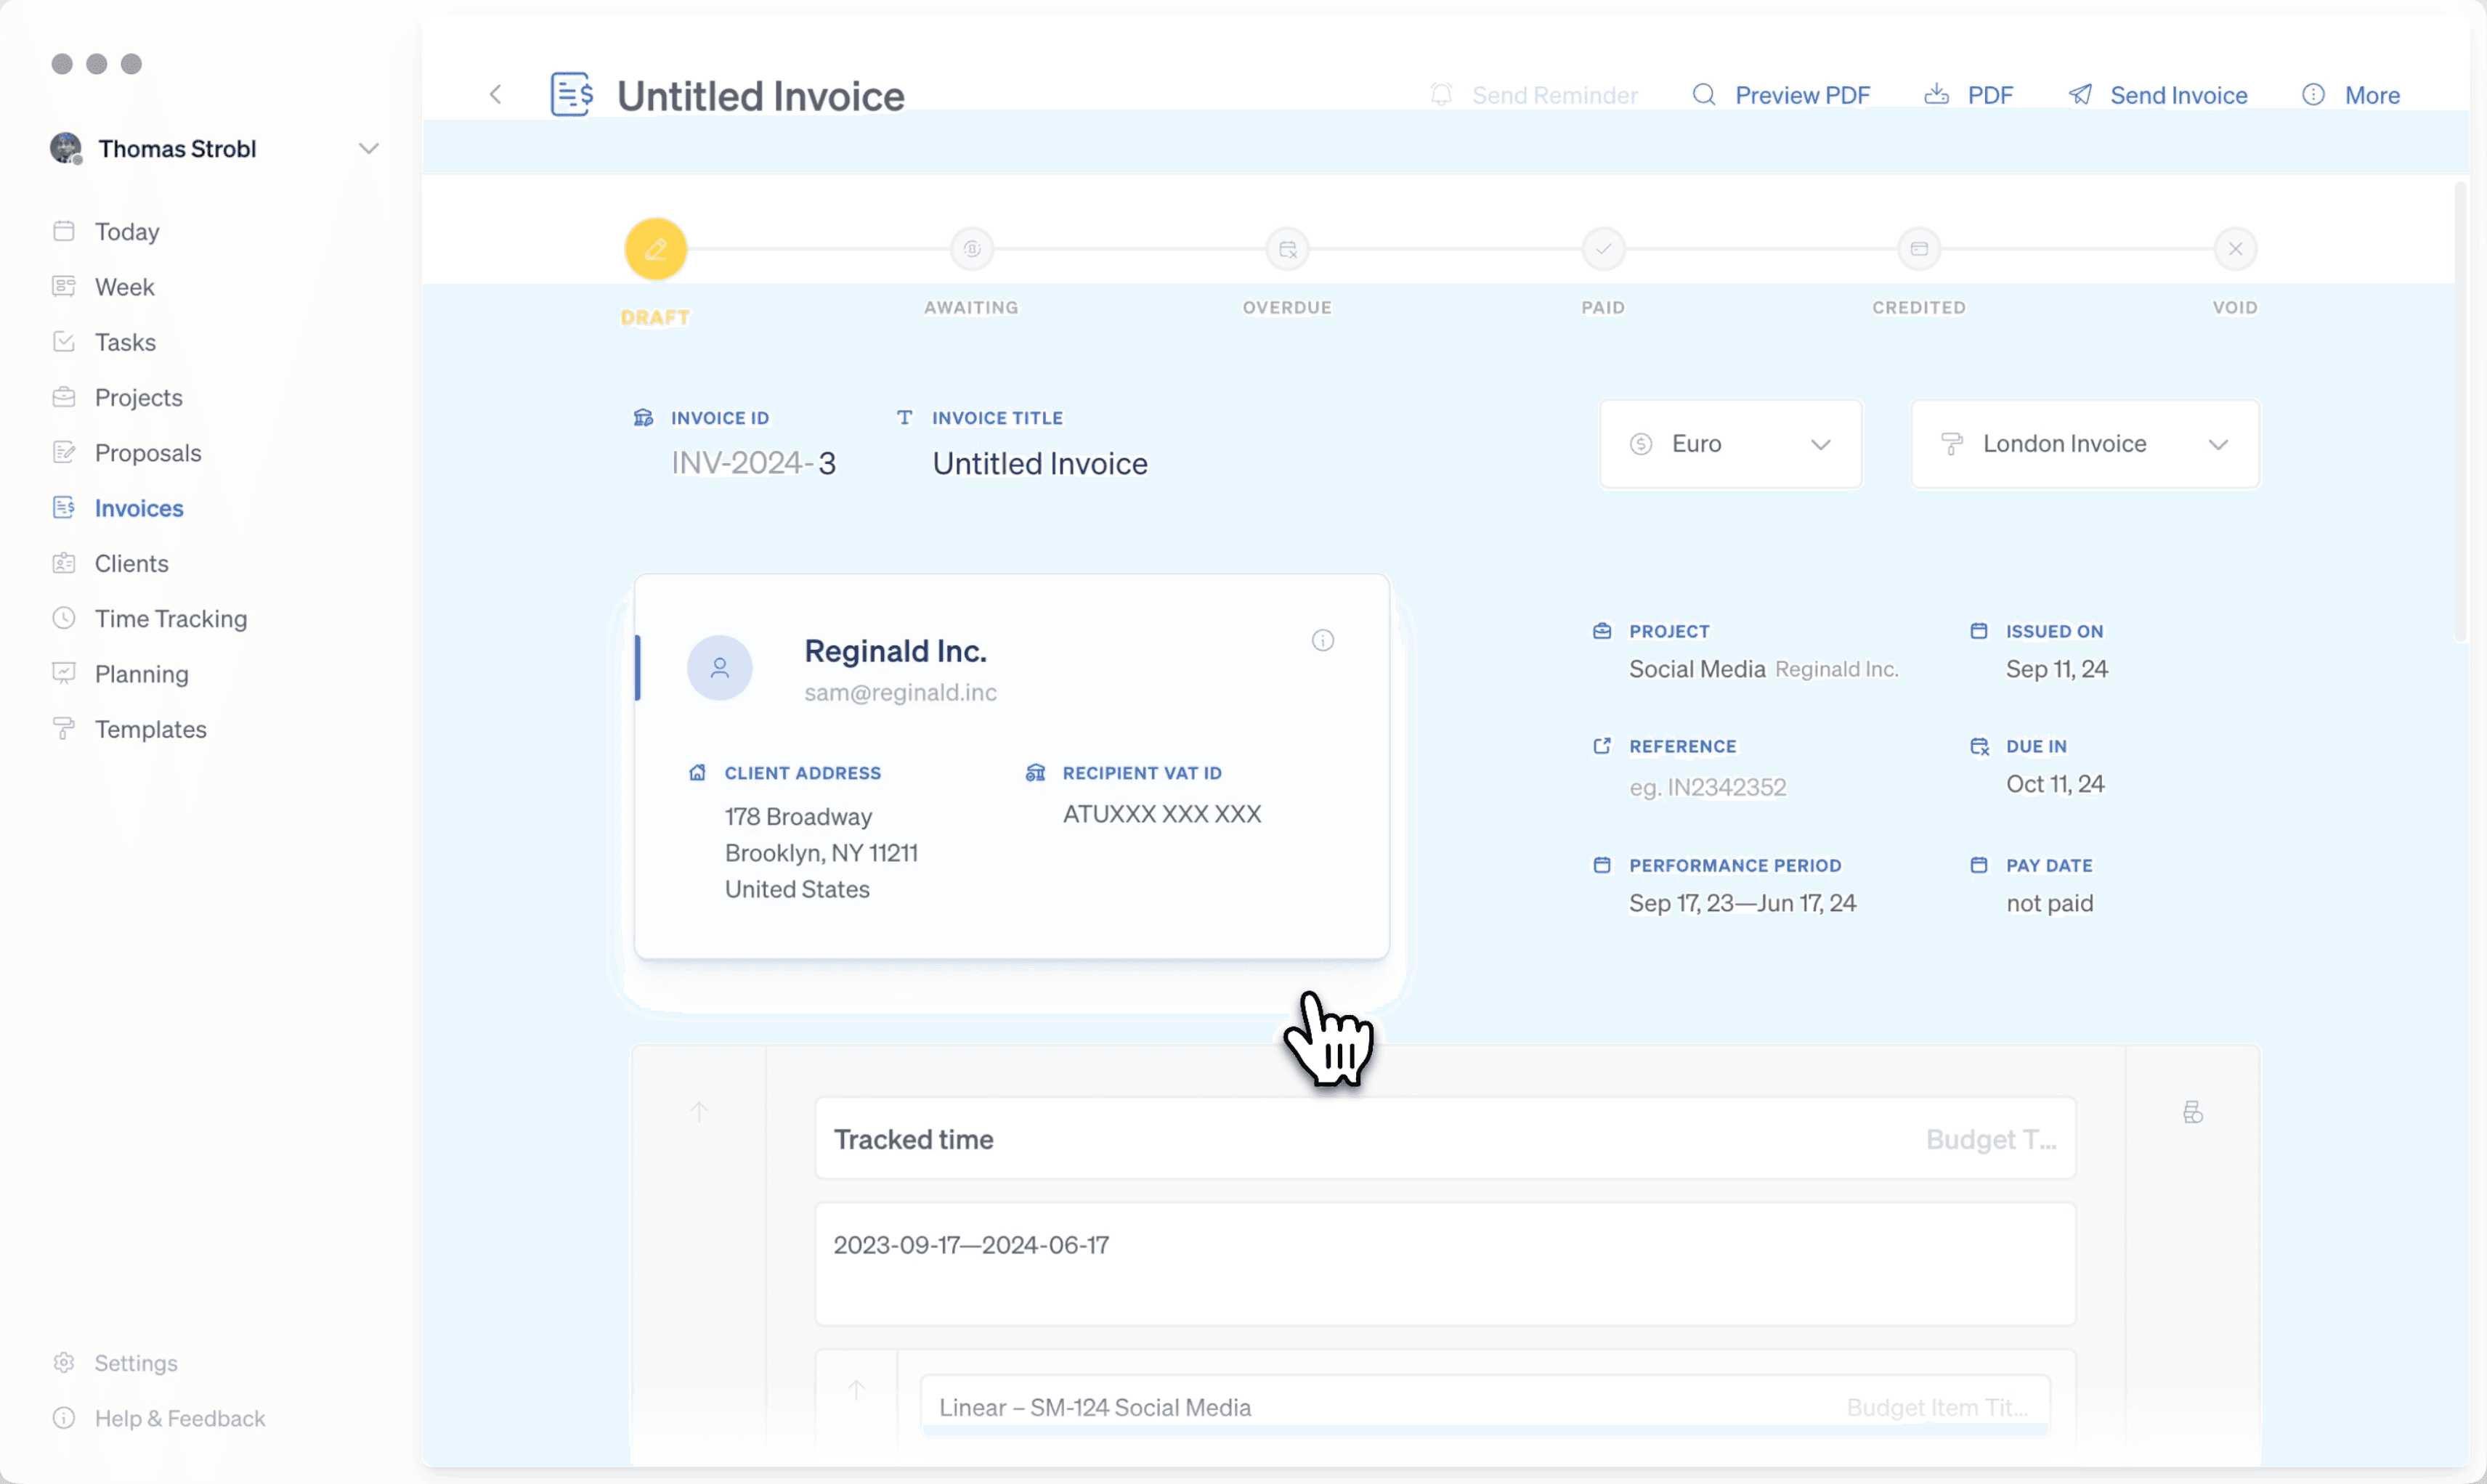Set invoice status to Credited
2487x1484 pixels.
(1919, 249)
